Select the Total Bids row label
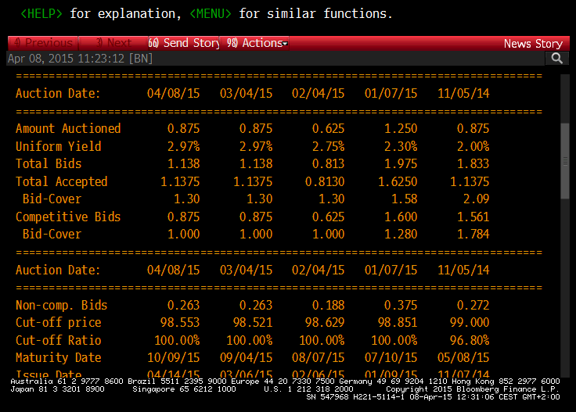Screen dimensions: 576x412 49,163
